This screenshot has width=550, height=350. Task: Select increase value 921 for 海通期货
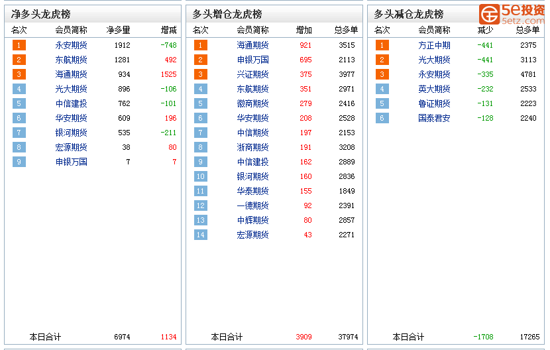pyautogui.click(x=305, y=45)
